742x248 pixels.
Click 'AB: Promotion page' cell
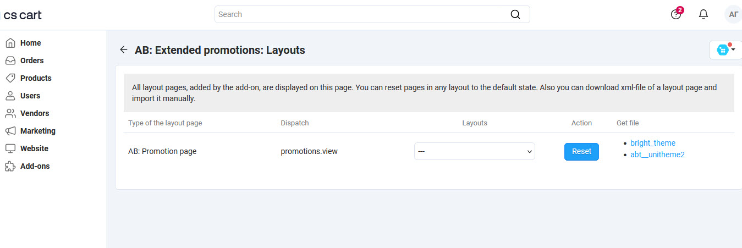click(x=162, y=151)
